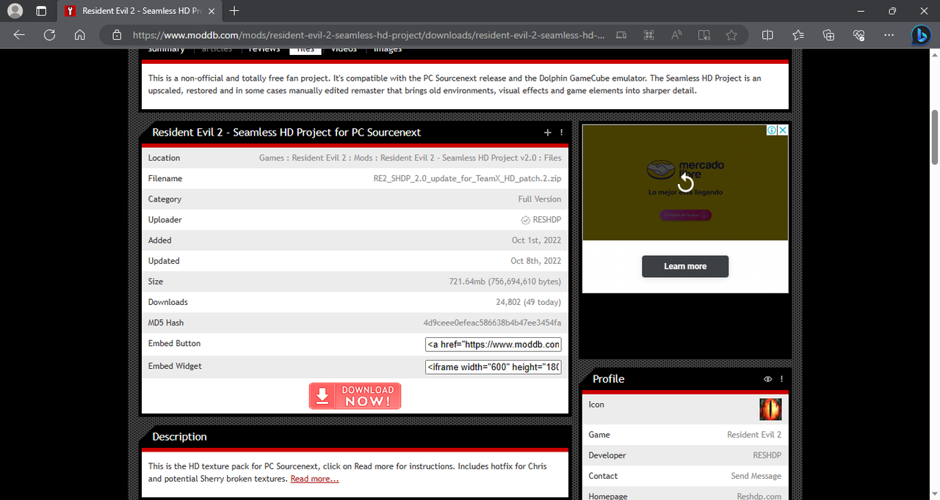Open the Read more... description link
940x500 pixels.
pyautogui.click(x=314, y=479)
